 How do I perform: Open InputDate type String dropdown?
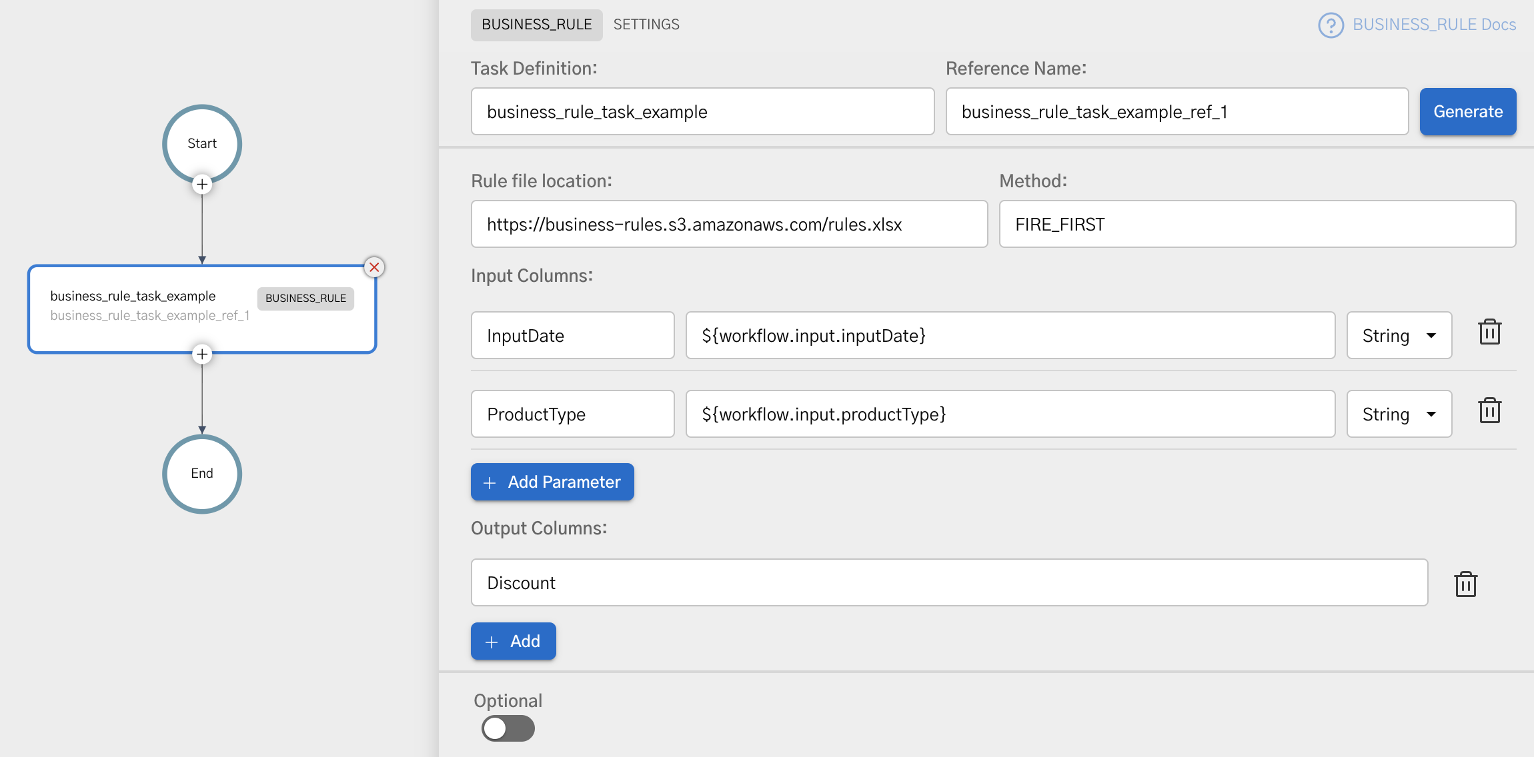pyautogui.click(x=1399, y=336)
